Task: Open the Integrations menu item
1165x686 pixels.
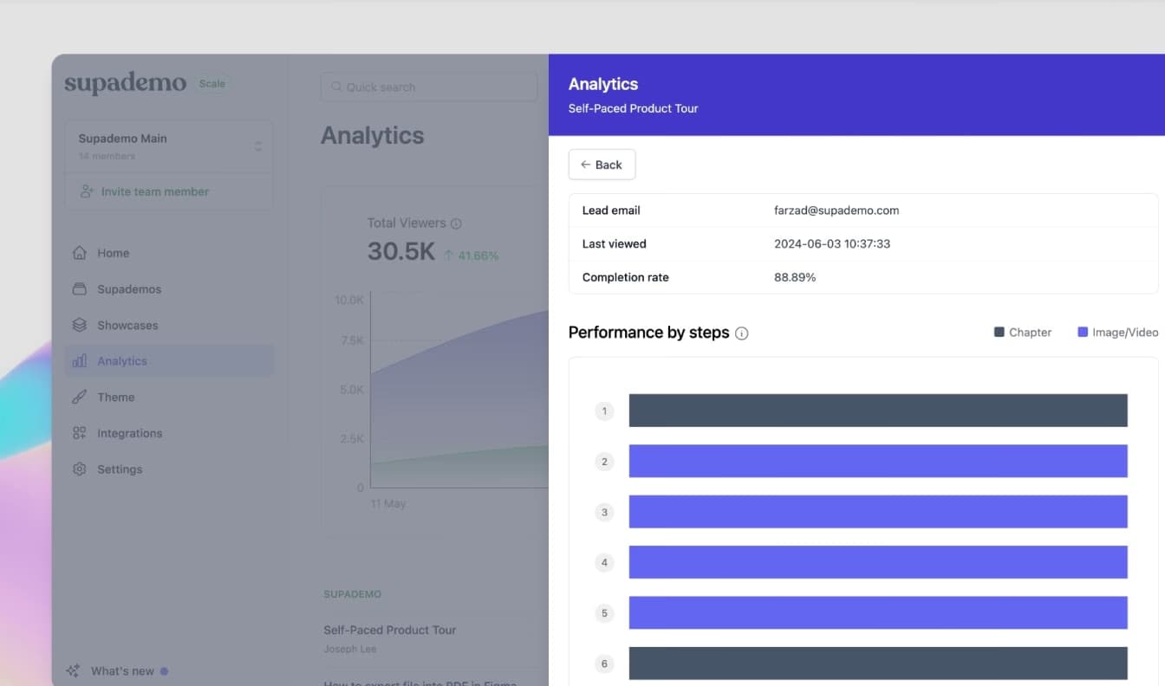Action: click(x=129, y=433)
